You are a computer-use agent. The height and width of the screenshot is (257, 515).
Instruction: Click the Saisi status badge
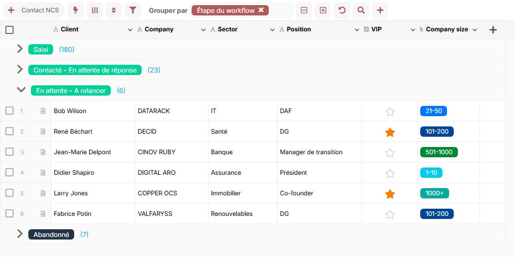[41, 49]
